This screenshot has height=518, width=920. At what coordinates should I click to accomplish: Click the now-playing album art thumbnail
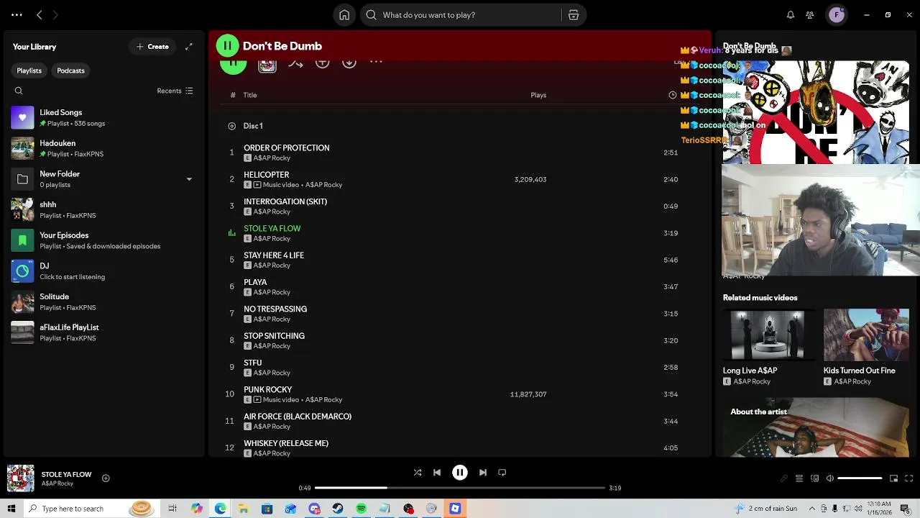tap(21, 478)
